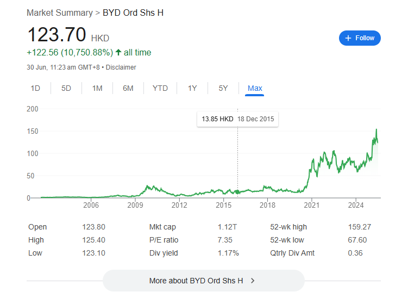This screenshot has height=304, width=408.
Task: Click the 2018 x-axis year label
Action: (267, 205)
